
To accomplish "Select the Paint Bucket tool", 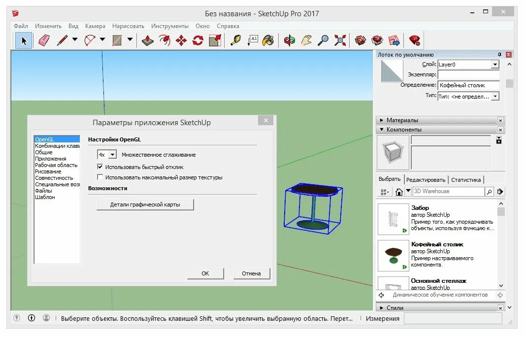I will pos(267,40).
